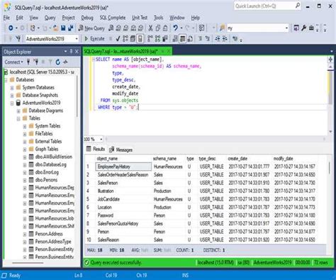Click the object_name column header
Image resolution: width=336 pixels, height=280 pixels.
tap(124, 159)
